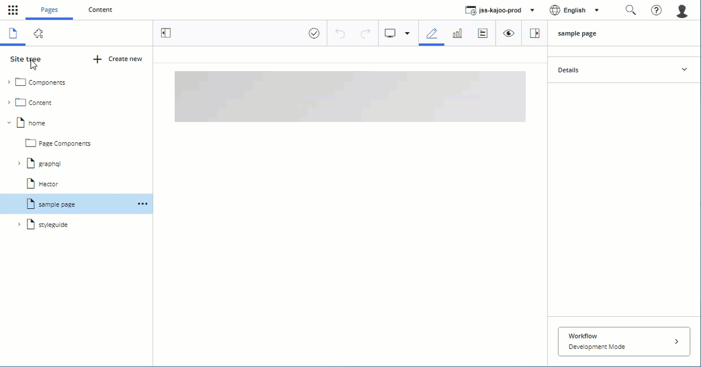
Task: Open the form fields editor icon
Action: [x=483, y=33]
